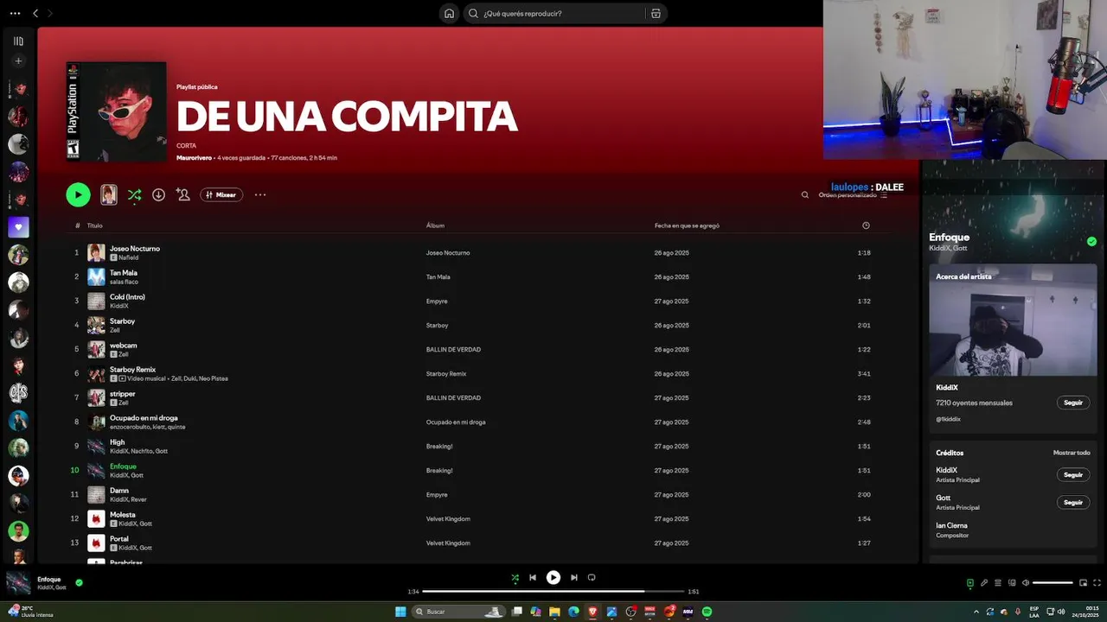
Task: Toggle the Now Playing view icon
Action: [969, 583]
